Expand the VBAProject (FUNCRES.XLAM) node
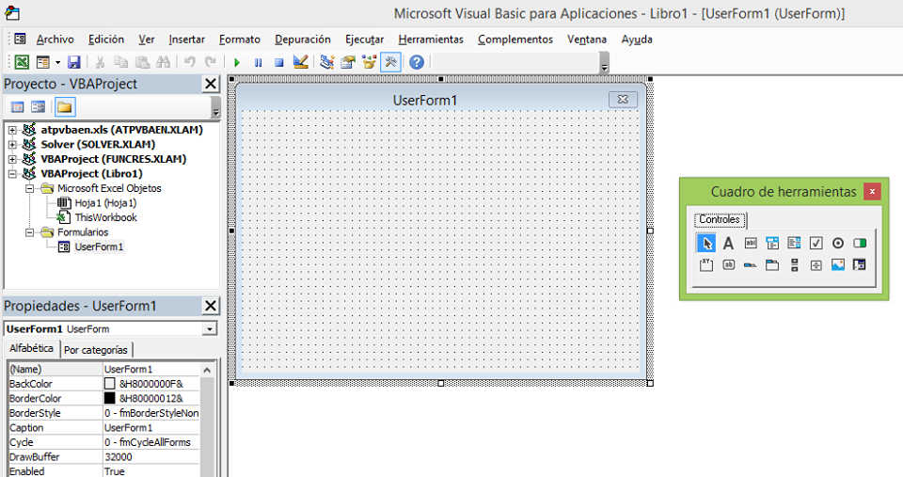903x477 pixels. [x=12, y=159]
